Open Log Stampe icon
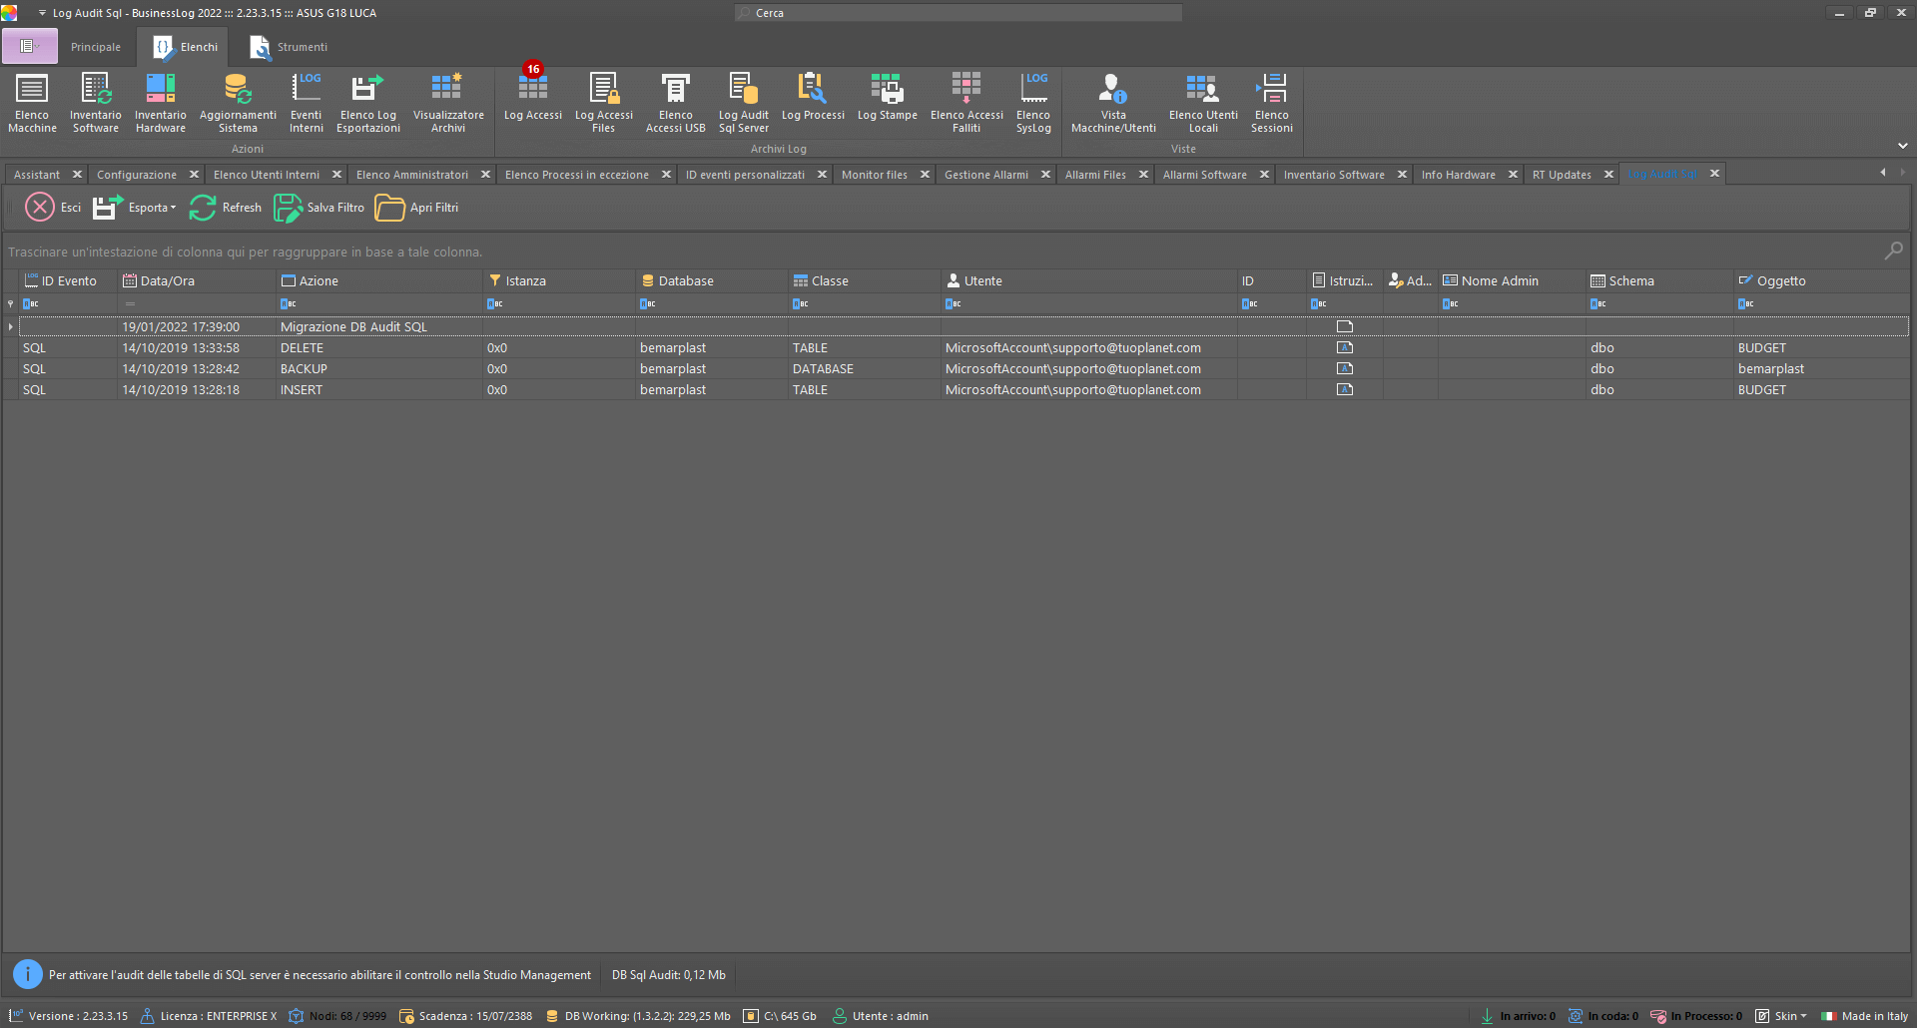This screenshot has width=1917, height=1028. pos(888,97)
